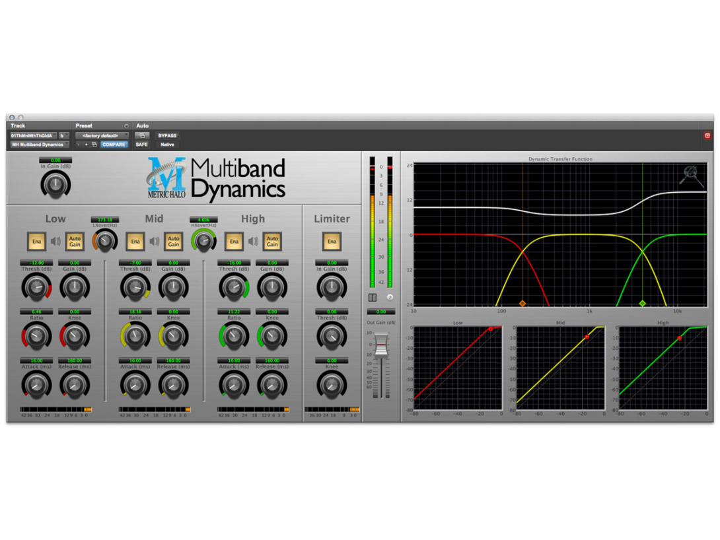This screenshot has height=540, width=720.
Task: Click the Out Gain value field
Action: (380, 312)
